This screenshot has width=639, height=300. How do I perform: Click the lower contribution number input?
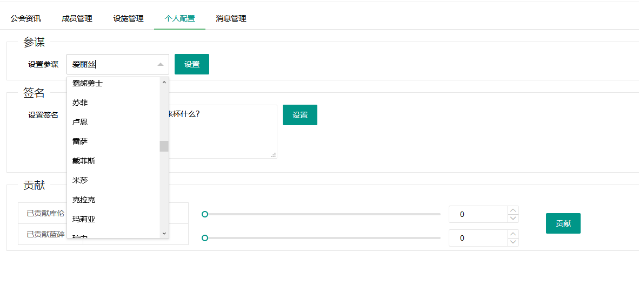[478, 238]
